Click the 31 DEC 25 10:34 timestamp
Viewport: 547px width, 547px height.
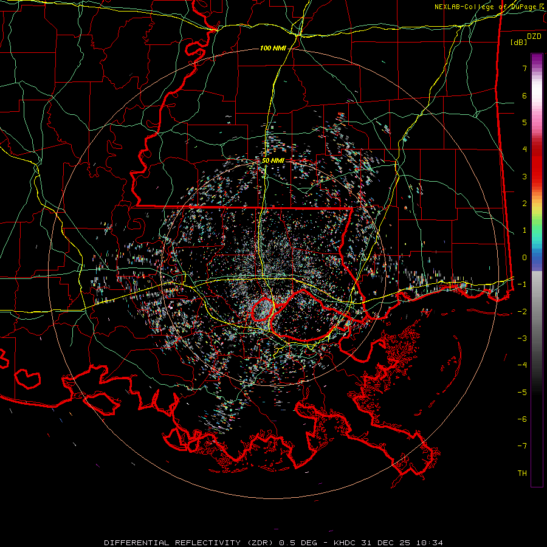(401, 543)
